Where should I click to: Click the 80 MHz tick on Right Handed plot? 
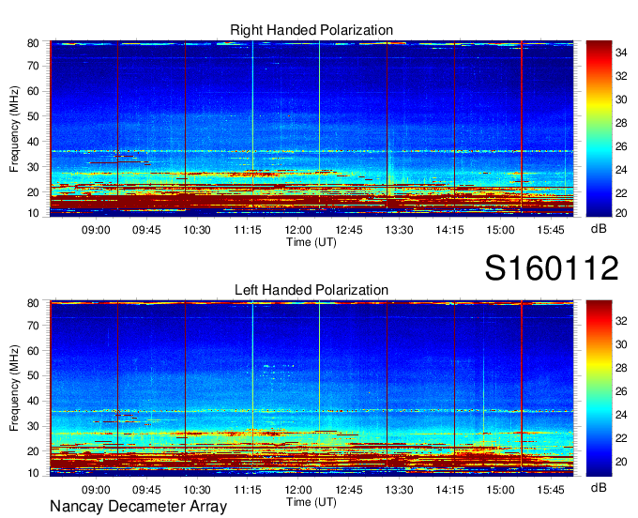pyautogui.click(x=33, y=43)
